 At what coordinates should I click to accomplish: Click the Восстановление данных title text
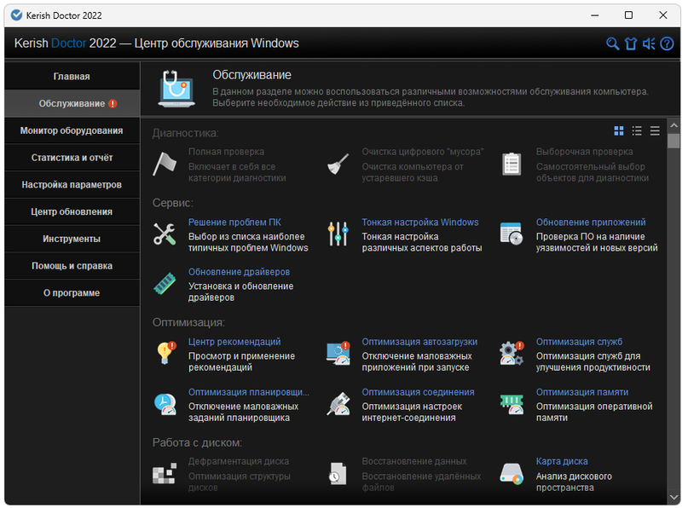coord(414,461)
